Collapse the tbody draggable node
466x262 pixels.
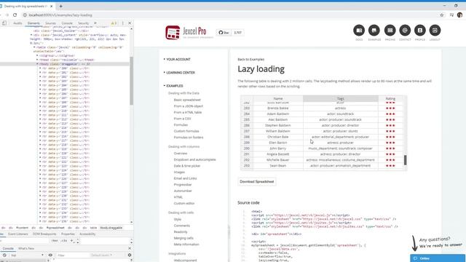click(x=37, y=64)
